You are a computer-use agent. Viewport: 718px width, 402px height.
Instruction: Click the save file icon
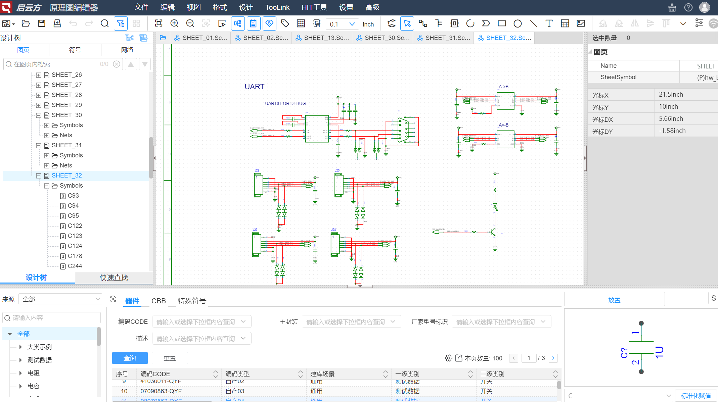pos(42,23)
